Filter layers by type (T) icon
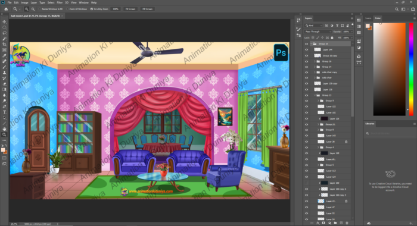The height and width of the screenshot is (226, 417). pos(337,26)
